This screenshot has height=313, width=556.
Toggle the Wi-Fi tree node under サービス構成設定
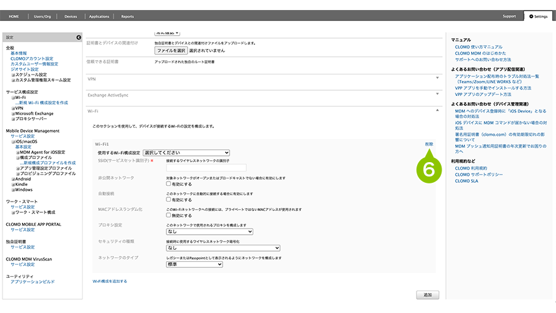13,98
